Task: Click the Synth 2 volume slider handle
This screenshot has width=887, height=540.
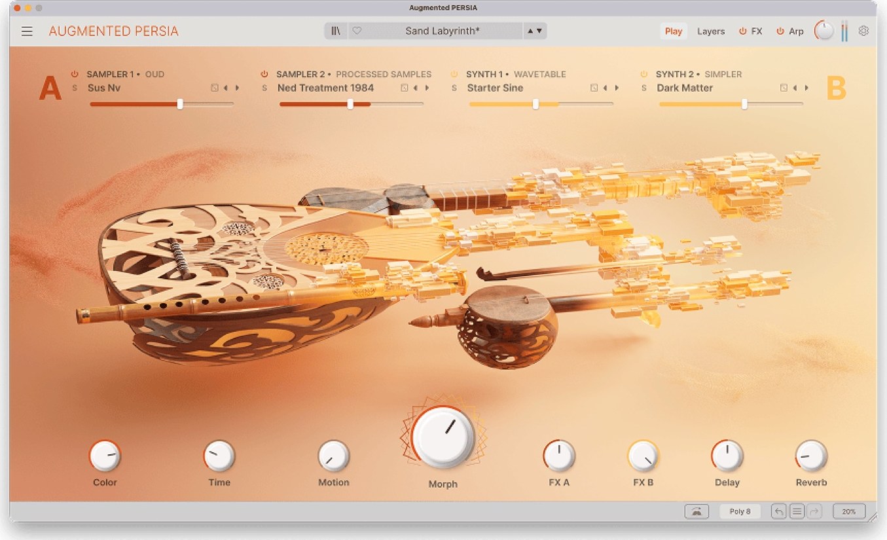Action: [x=744, y=103]
